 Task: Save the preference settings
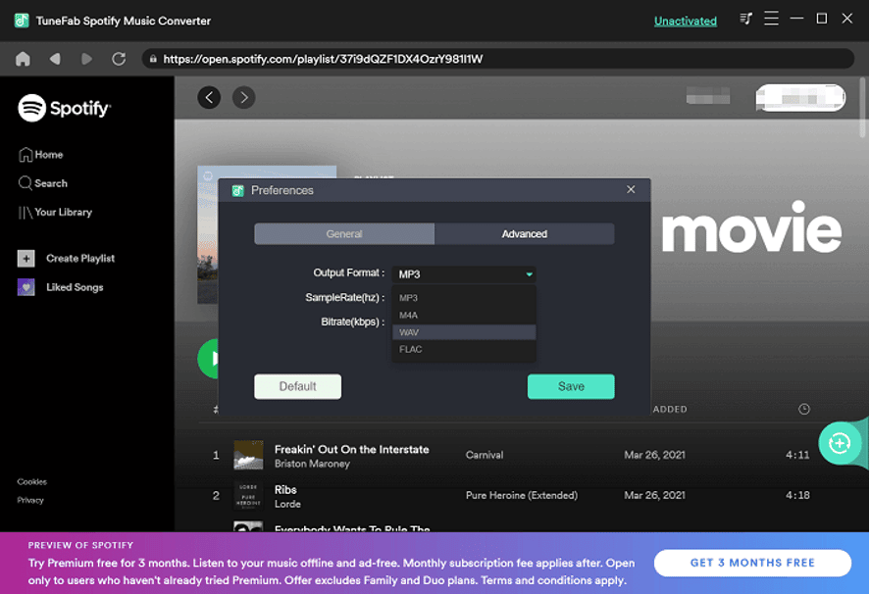pyautogui.click(x=570, y=386)
